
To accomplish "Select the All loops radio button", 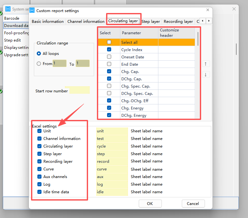I will (x=39, y=54).
